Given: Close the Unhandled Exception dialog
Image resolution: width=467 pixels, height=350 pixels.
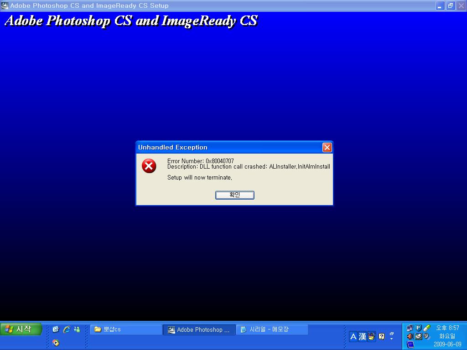Looking at the screenshot, I should (x=327, y=147).
